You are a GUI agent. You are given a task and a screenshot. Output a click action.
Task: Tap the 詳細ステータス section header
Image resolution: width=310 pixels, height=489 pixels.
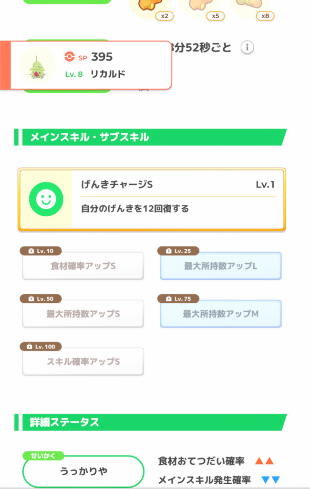(x=150, y=422)
